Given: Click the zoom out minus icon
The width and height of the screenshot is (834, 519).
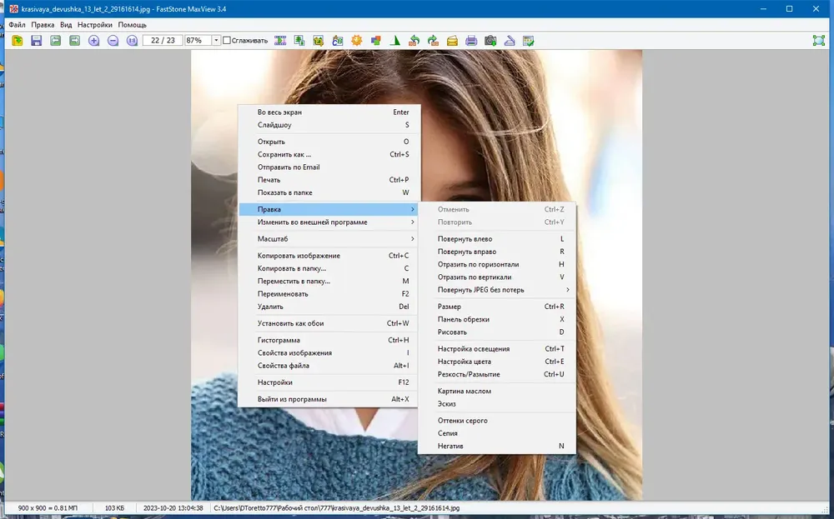Looking at the screenshot, I should (113, 41).
